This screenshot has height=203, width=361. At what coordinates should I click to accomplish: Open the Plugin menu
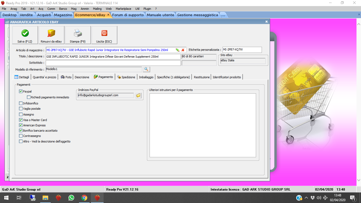click(x=147, y=9)
